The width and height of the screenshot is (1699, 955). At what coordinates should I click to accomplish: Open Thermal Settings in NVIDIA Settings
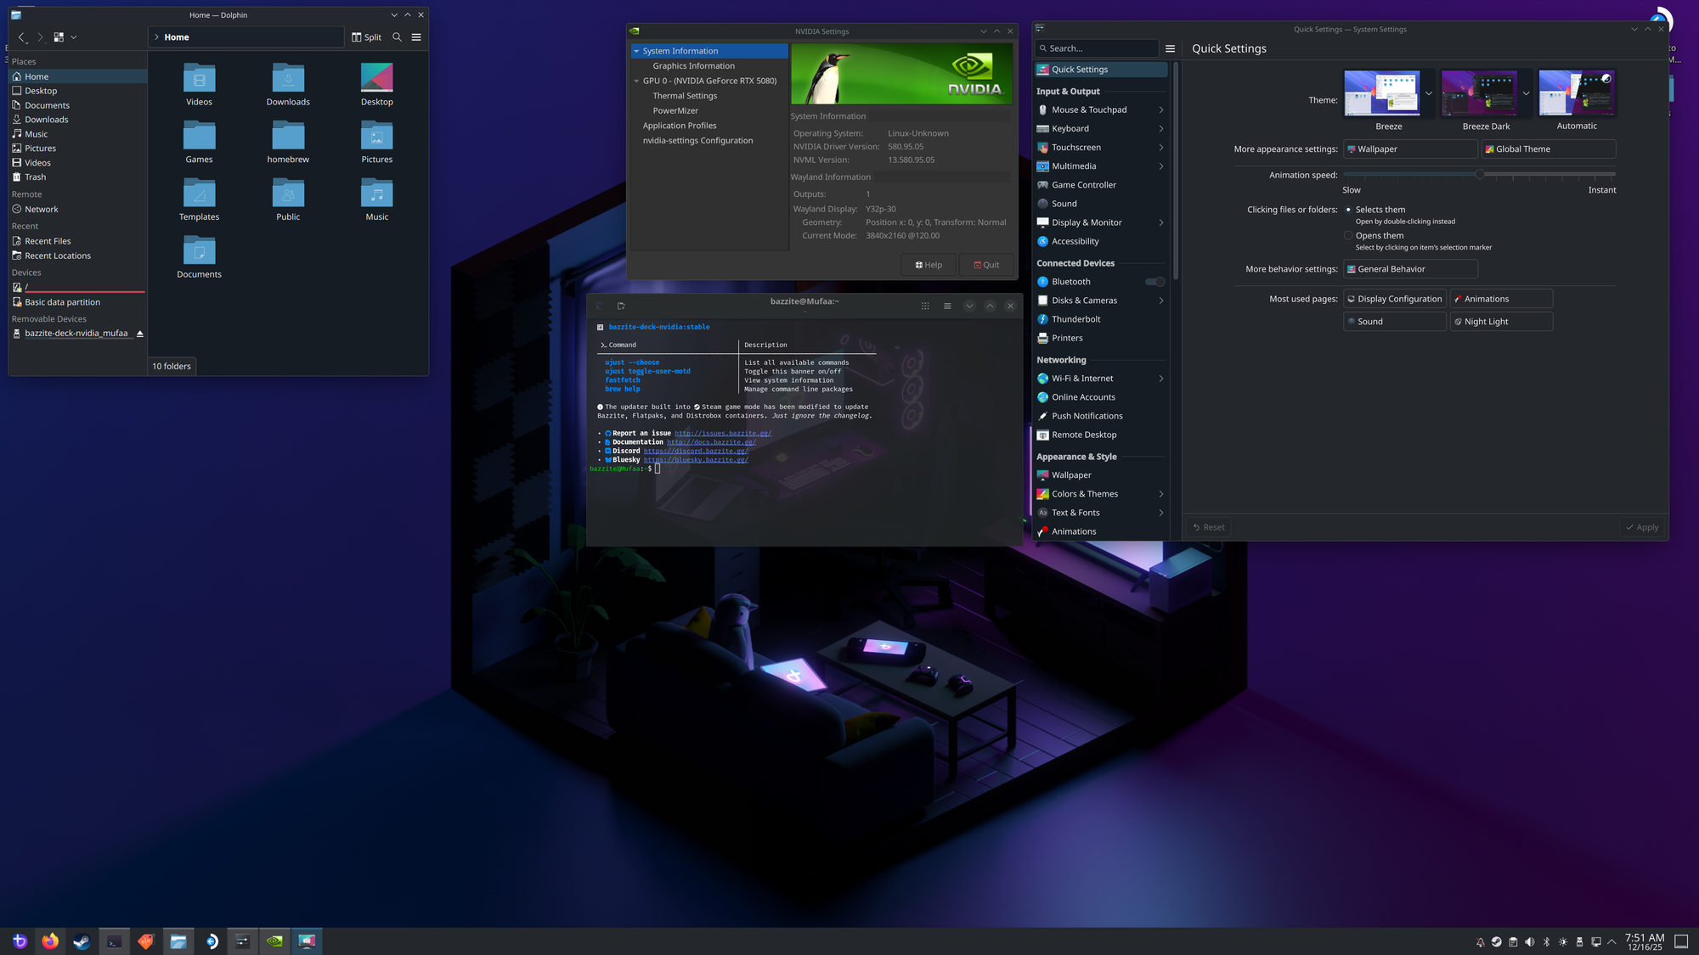(x=685, y=96)
